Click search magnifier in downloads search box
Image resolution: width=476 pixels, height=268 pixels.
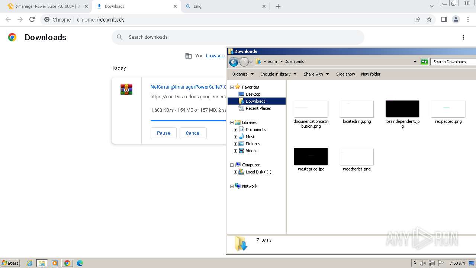pos(119,37)
